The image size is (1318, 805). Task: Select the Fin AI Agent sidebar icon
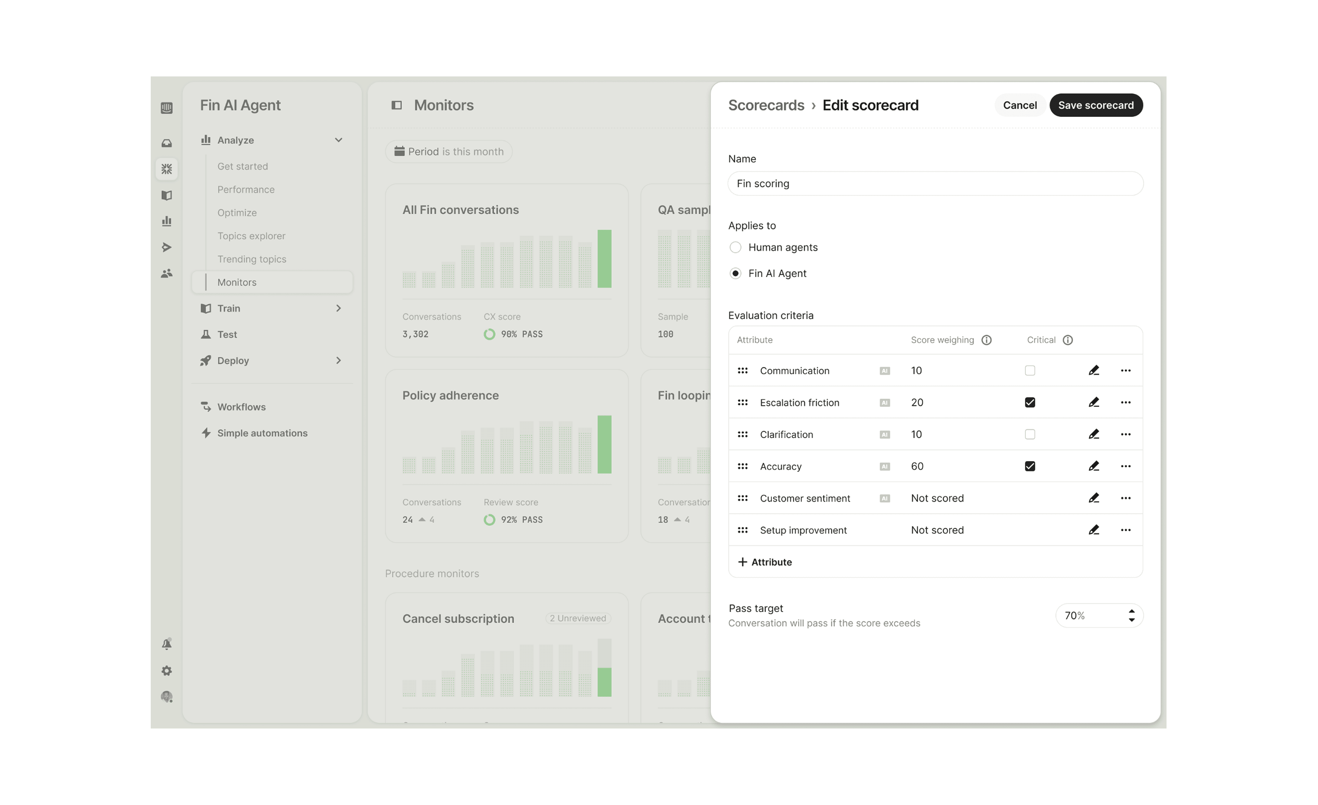tap(167, 169)
